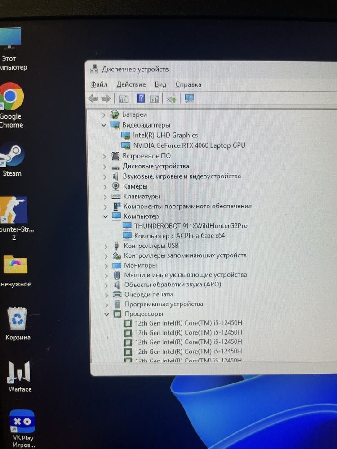
Task: Select Steam desktop shortcut
Action: [12, 160]
